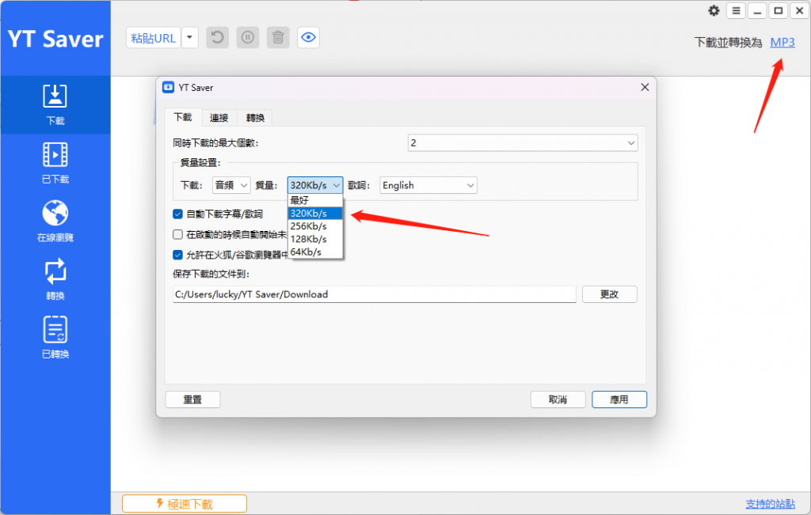Viewport: 811px width, 515px height.
Task: Click the download folder path field
Action: (x=375, y=294)
